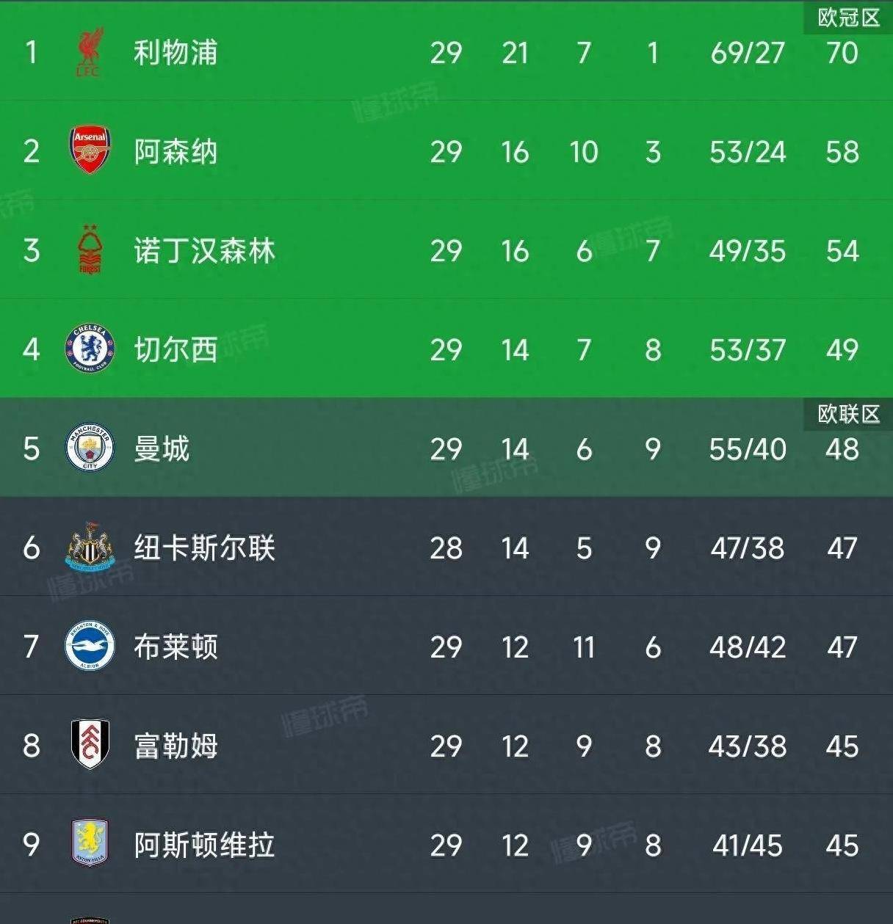Click the 欧联区 zone label

click(848, 414)
